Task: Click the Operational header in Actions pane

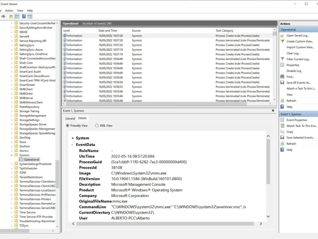Action: pyautogui.click(x=299, y=29)
